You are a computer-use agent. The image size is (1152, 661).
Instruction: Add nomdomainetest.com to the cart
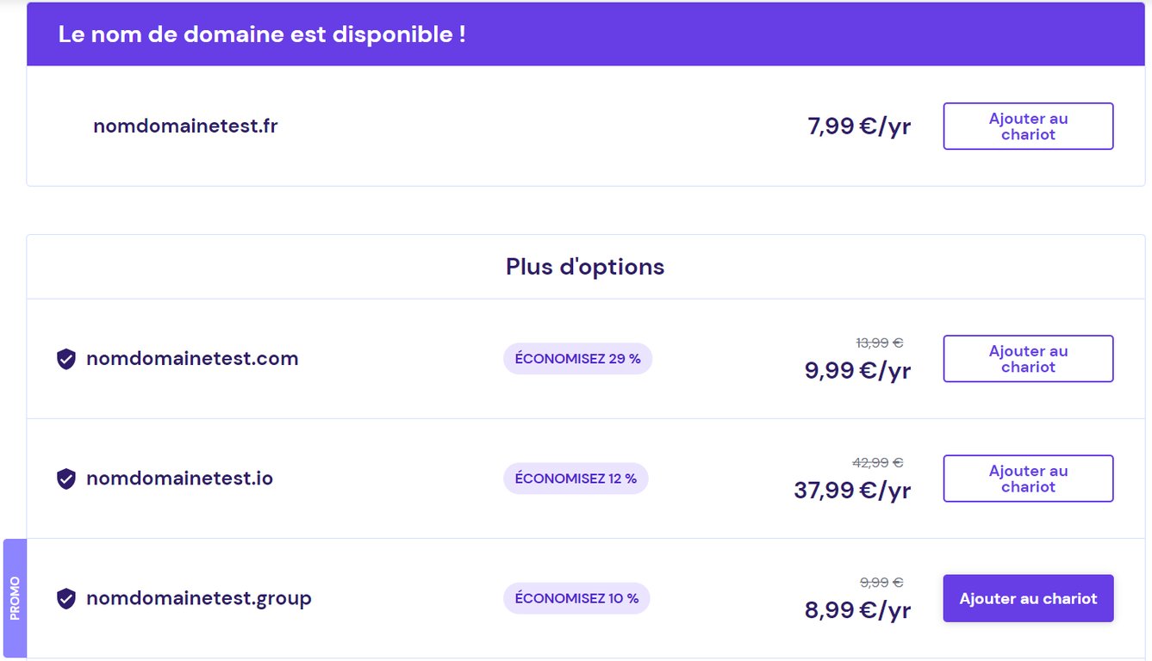[x=1028, y=358]
